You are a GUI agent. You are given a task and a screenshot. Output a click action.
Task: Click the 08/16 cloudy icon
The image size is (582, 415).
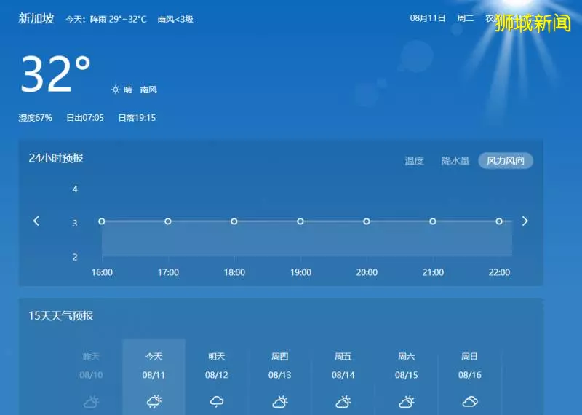(470, 402)
